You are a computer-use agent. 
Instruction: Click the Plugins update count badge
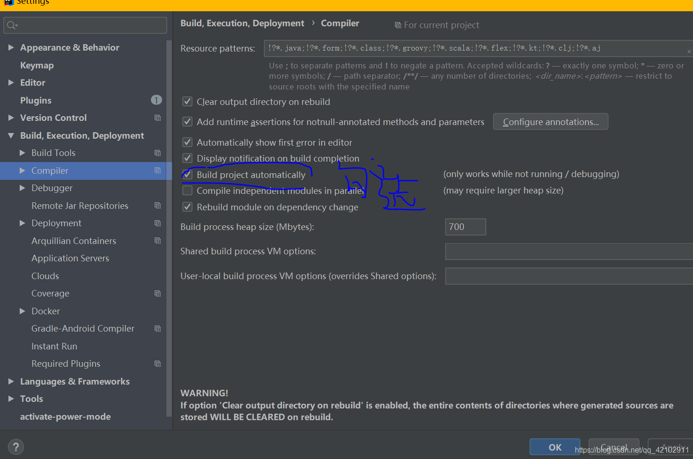point(156,100)
